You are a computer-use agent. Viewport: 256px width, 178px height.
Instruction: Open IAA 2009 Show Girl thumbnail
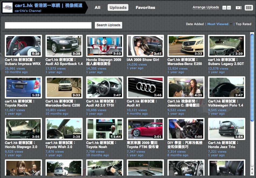(x=145, y=46)
